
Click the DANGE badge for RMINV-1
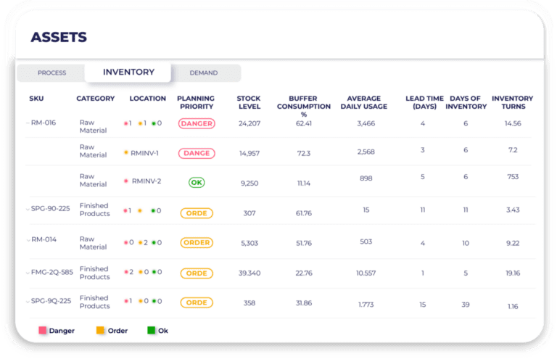coord(197,153)
